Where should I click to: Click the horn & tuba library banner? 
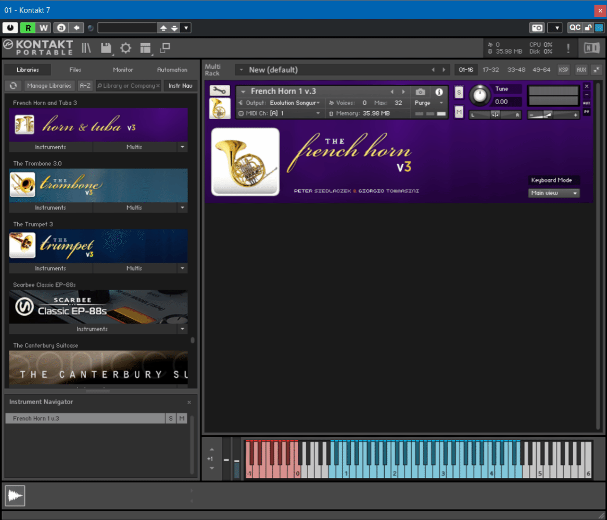pos(98,125)
